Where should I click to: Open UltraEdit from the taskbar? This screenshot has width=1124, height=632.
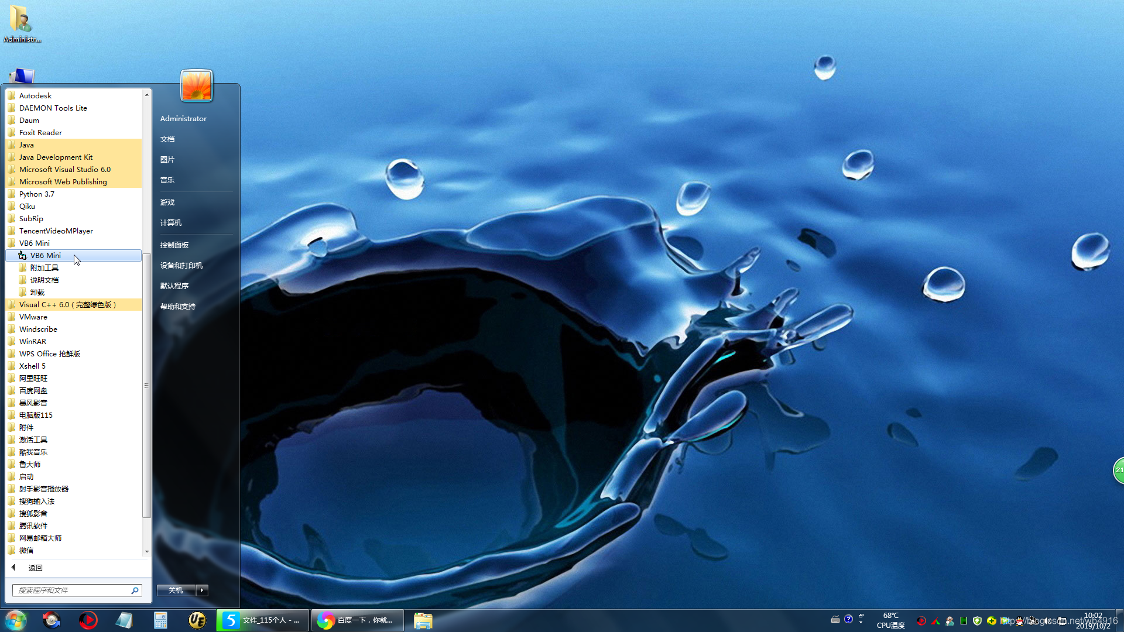[197, 620]
